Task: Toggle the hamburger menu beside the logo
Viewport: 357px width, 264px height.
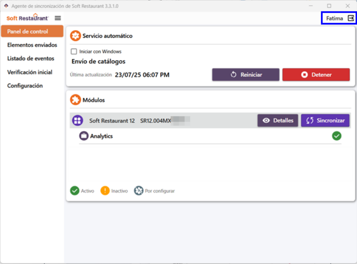Action: point(58,18)
